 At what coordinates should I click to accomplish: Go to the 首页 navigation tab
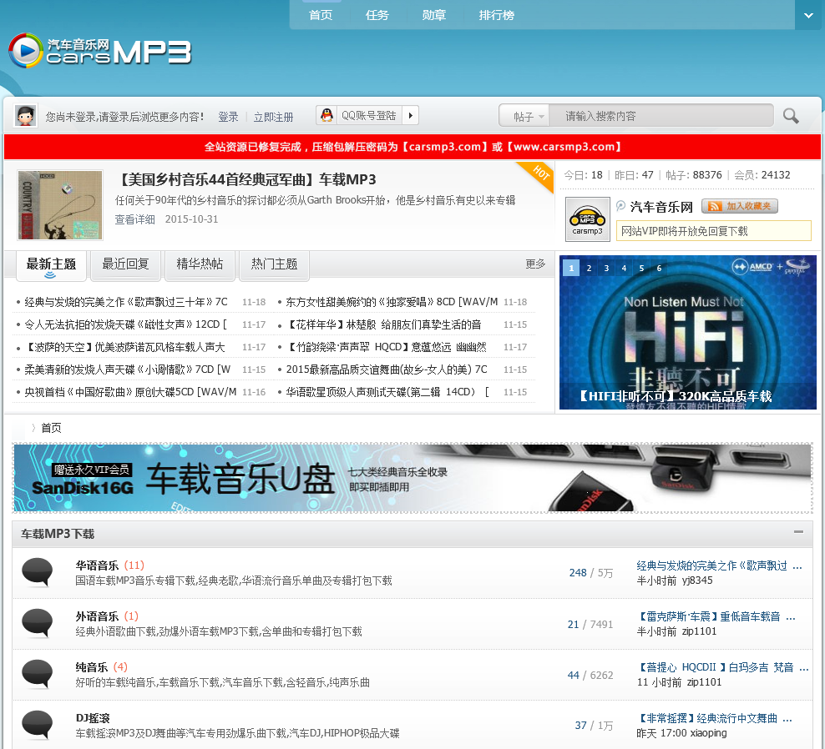click(321, 15)
